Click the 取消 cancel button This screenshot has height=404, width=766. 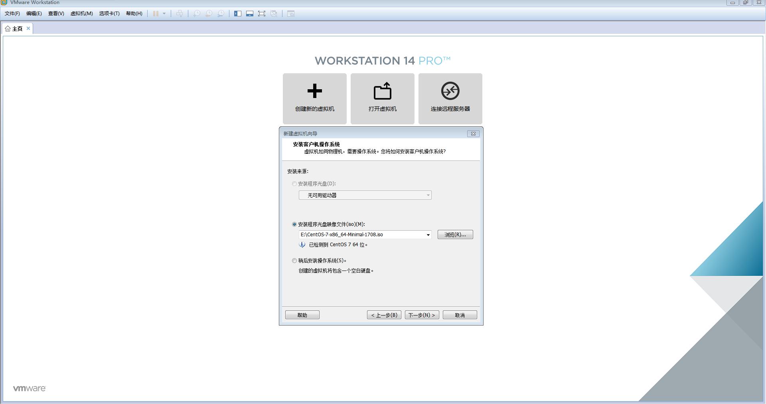460,315
